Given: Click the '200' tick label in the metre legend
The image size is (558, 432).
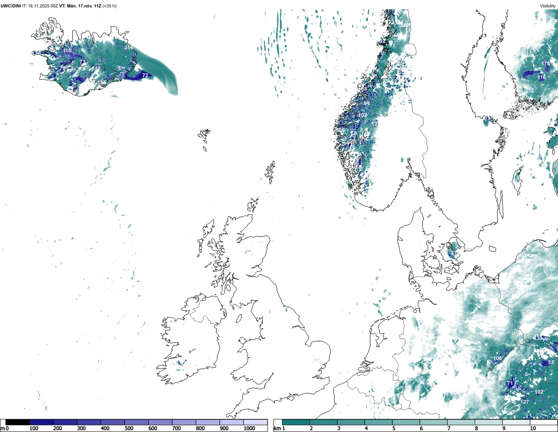Looking at the screenshot, I should (58, 429).
